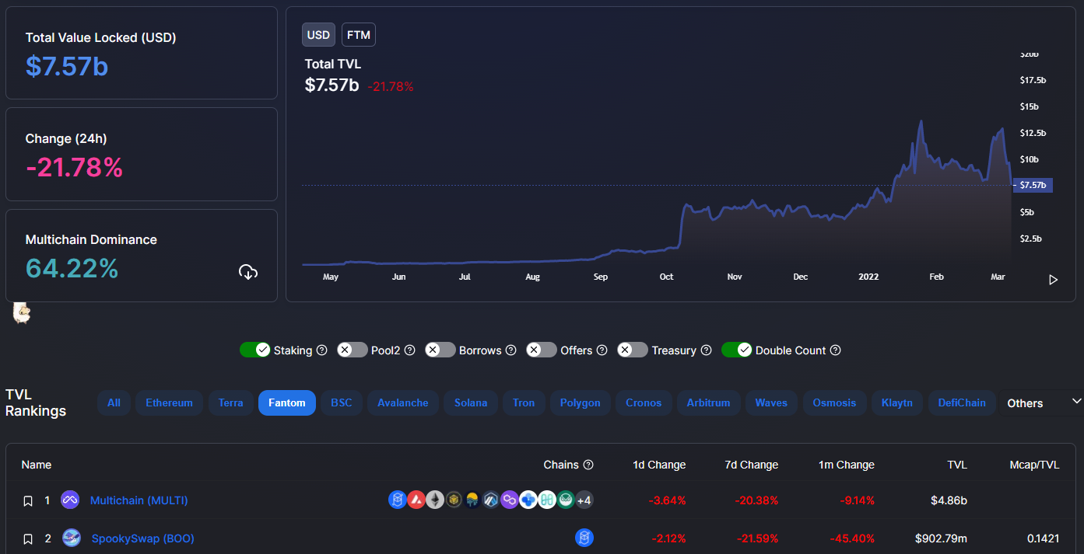Screen dimensions: 1084x554
Task: Open the Multichain (MULTI) protocol link
Action: 139,500
